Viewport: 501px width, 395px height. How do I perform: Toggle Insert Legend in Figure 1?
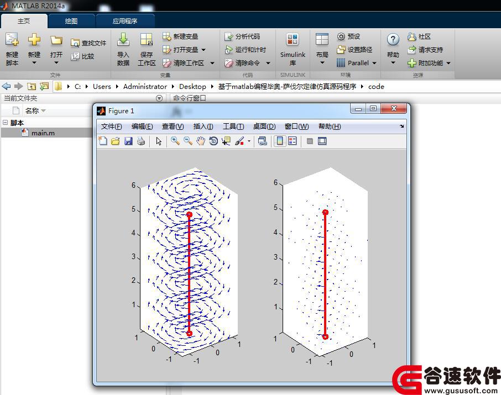click(x=293, y=141)
